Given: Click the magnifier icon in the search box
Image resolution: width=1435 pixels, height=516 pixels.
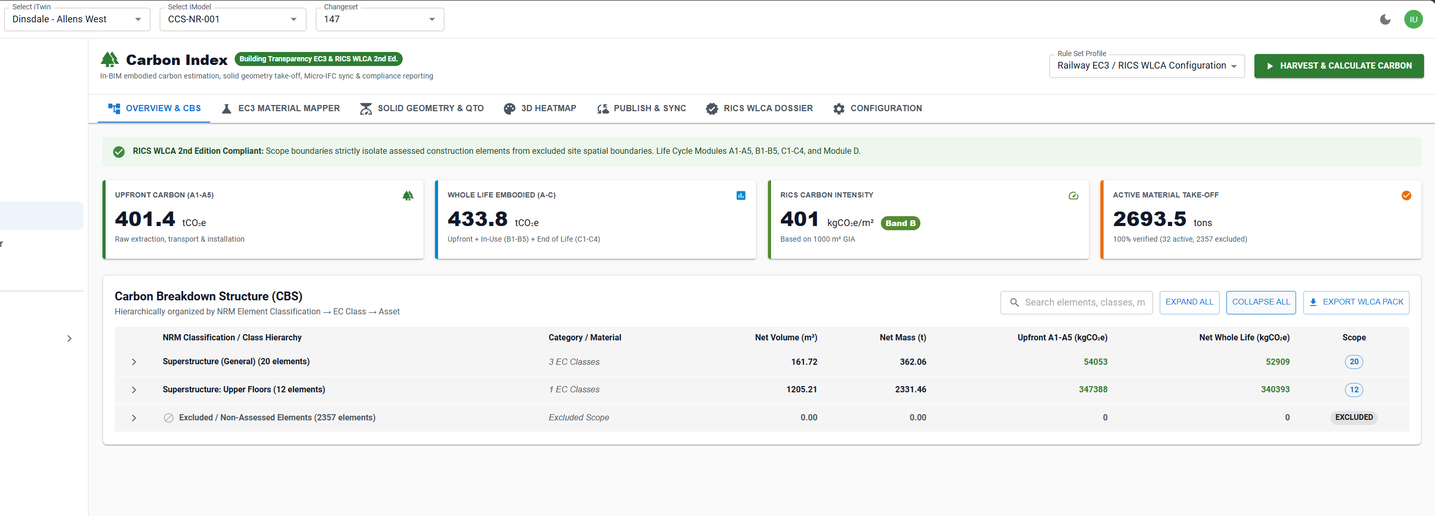Looking at the screenshot, I should click(1015, 302).
